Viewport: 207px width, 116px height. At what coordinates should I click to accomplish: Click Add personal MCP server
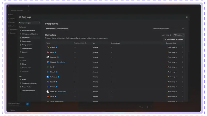(174, 39)
